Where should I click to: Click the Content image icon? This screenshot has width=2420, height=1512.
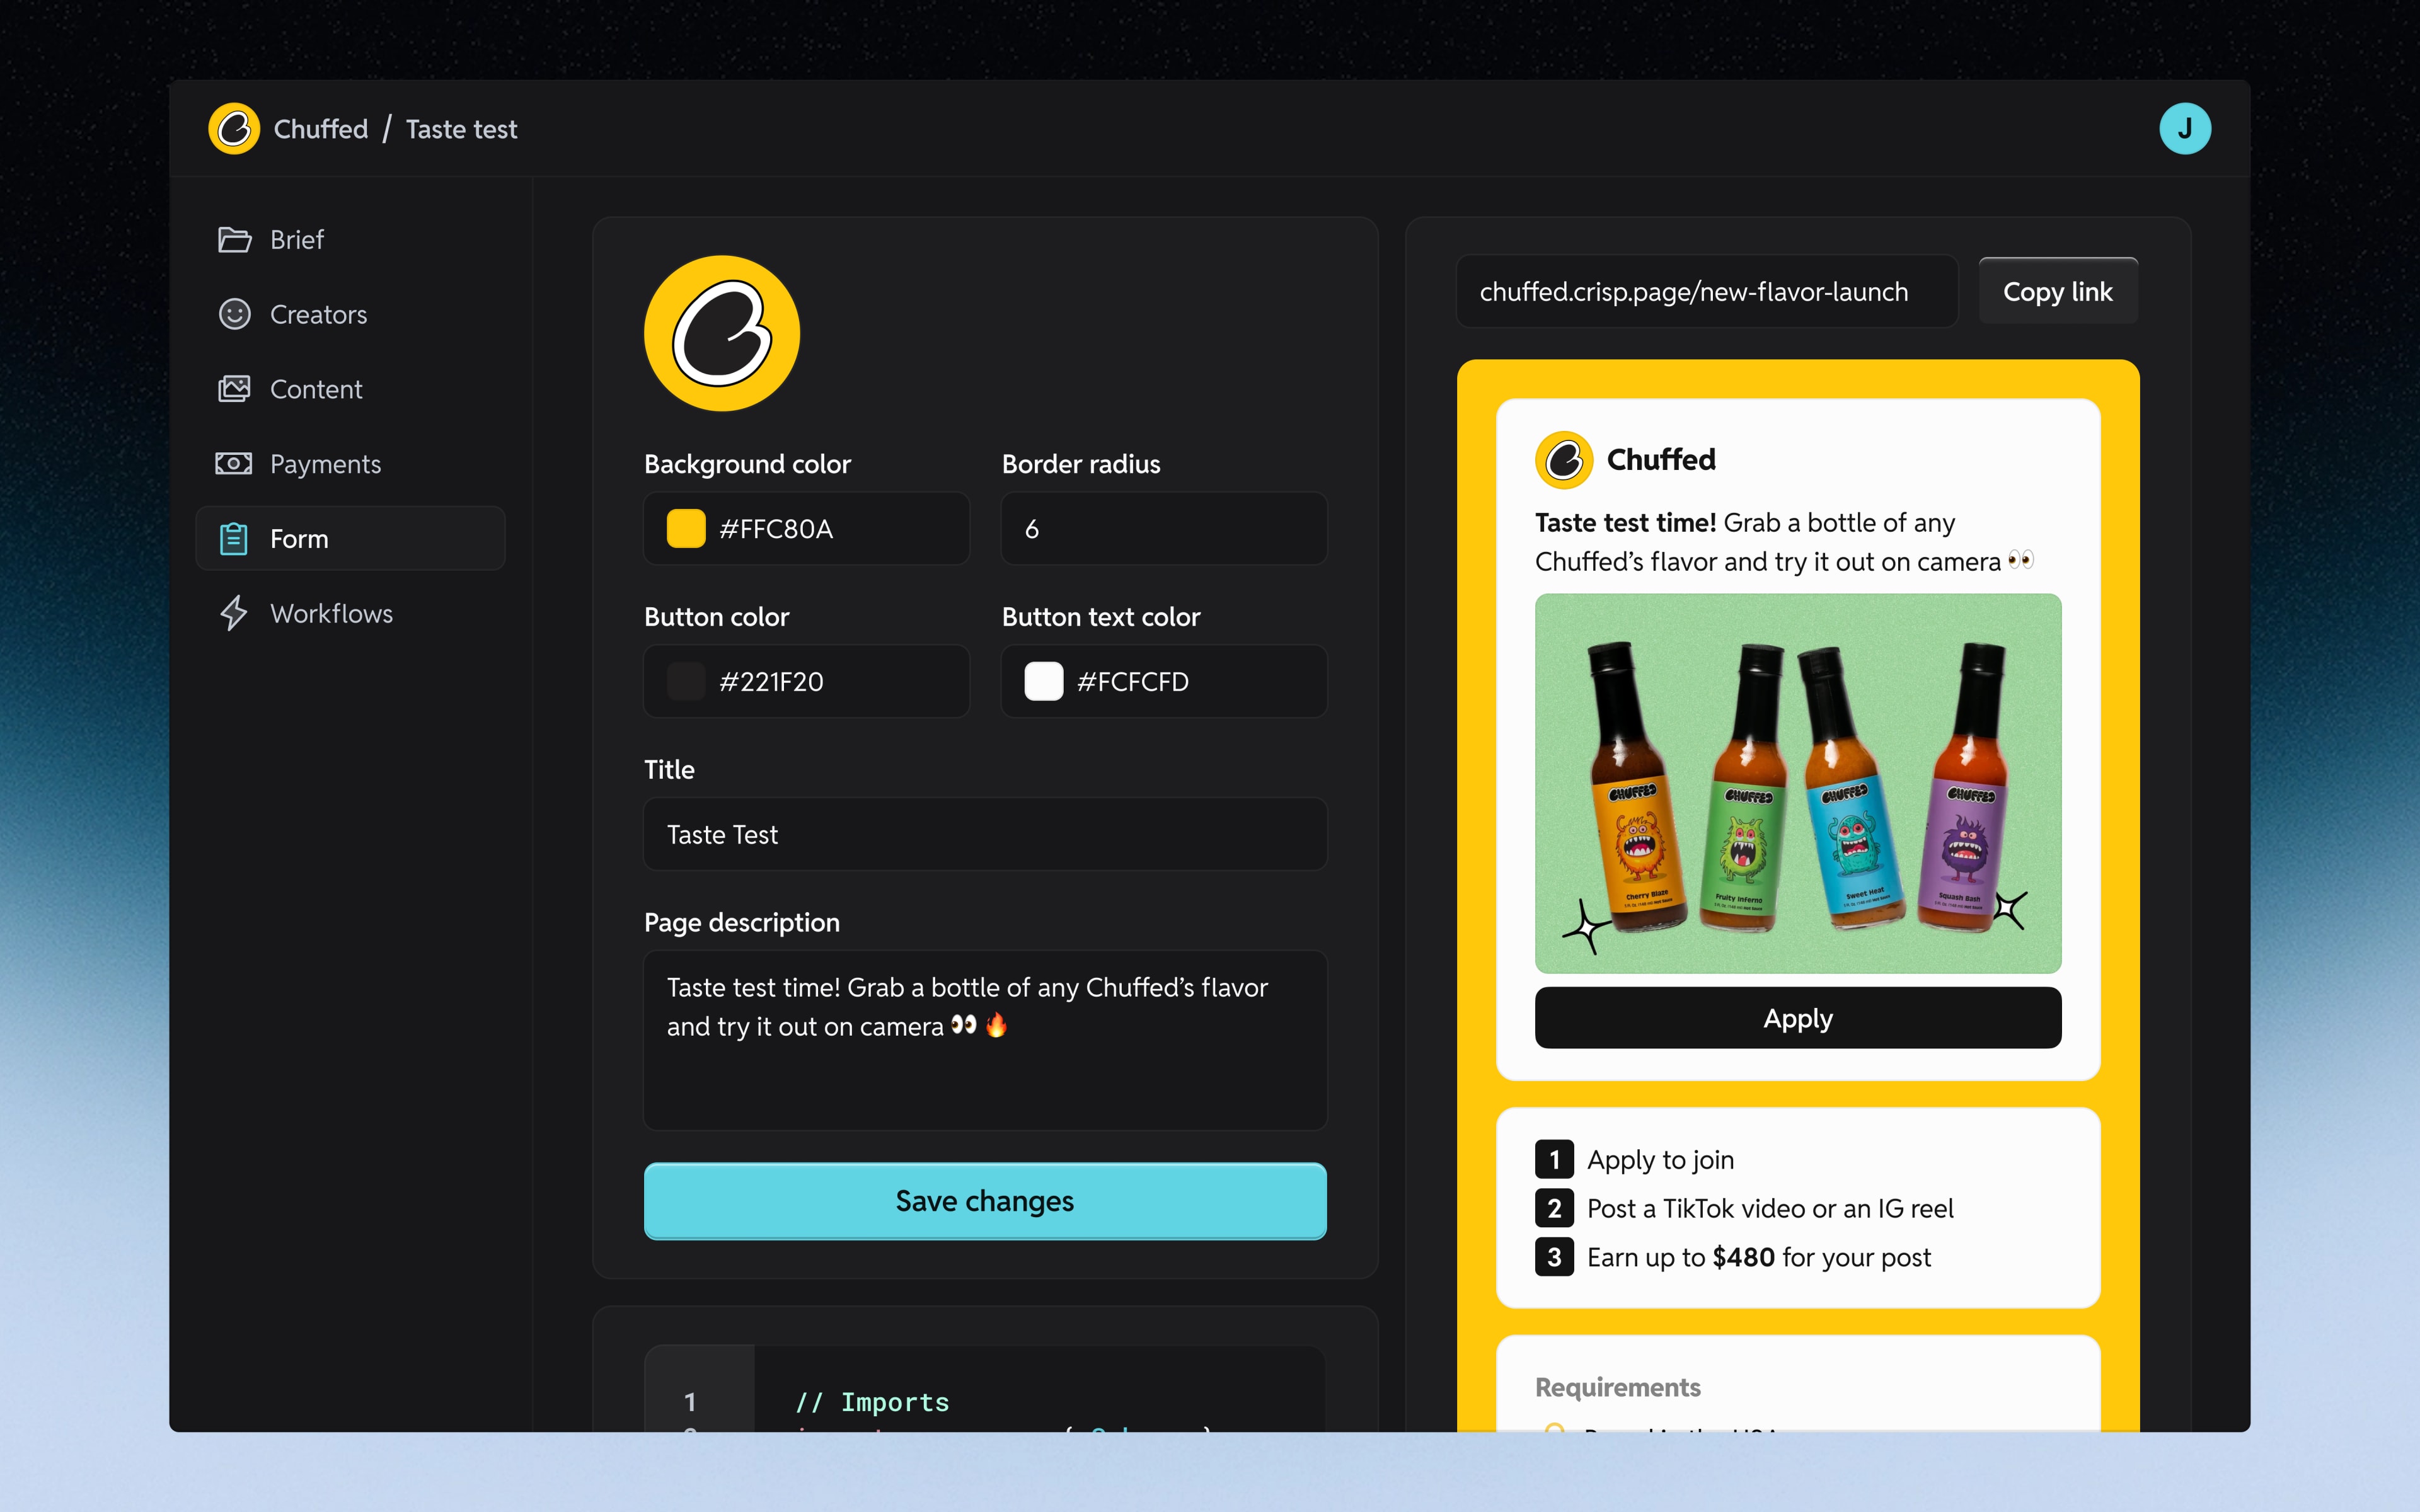pos(234,389)
